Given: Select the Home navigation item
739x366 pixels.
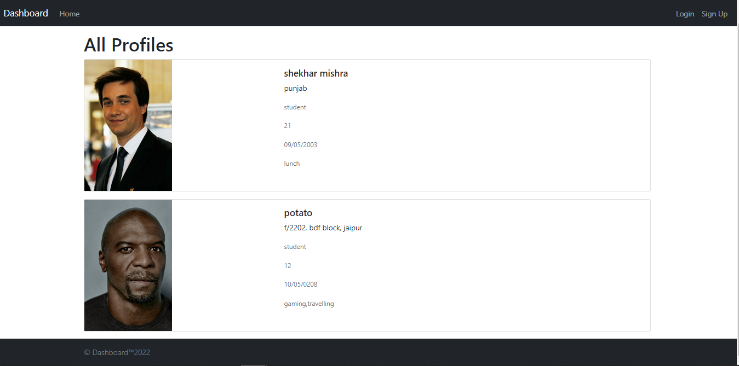Looking at the screenshot, I should tap(69, 14).
